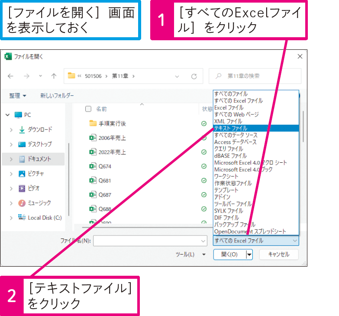Viewport: 339px width, 316px height.
Task: Select OpenDocument スプレッドシート in the type list
Action: (x=256, y=231)
